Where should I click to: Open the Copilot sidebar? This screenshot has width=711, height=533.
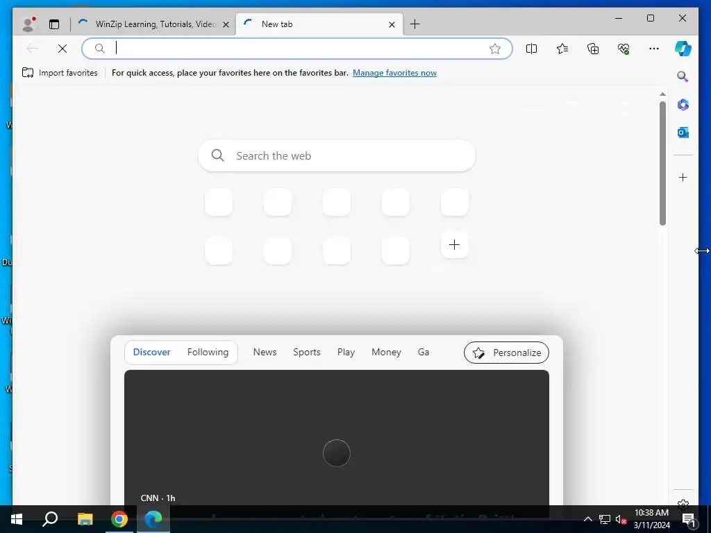pyautogui.click(x=683, y=49)
